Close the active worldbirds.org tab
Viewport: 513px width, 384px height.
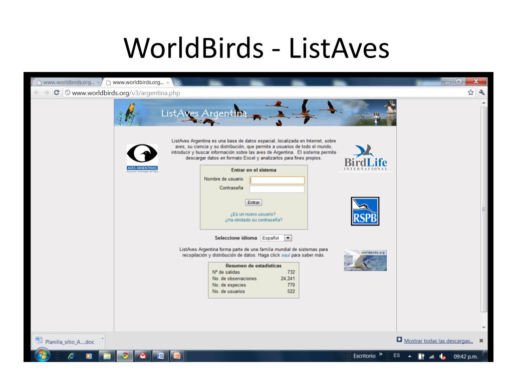(x=168, y=82)
